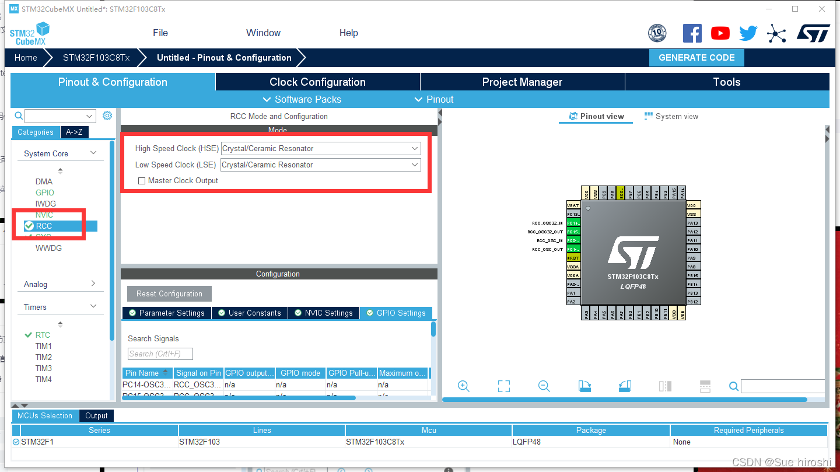
Task: Click the ST community network icon
Action: point(776,33)
